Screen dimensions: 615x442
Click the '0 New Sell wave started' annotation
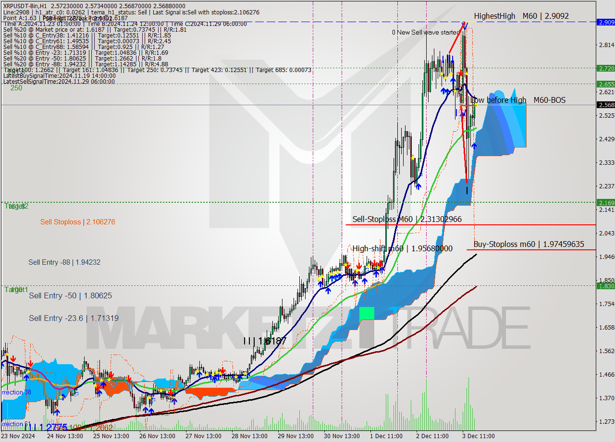point(426,33)
